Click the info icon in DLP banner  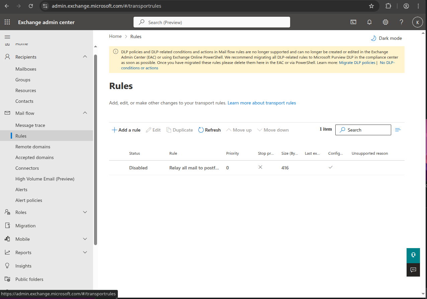coord(115,52)
